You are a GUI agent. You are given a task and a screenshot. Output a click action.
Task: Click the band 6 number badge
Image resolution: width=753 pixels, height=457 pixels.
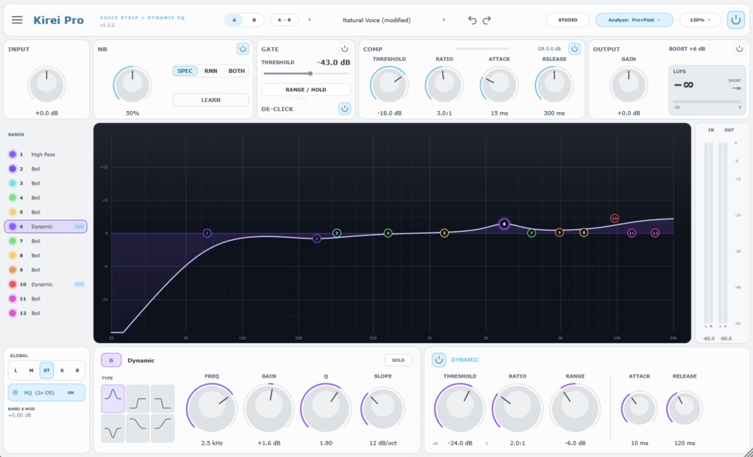(111, 360)
